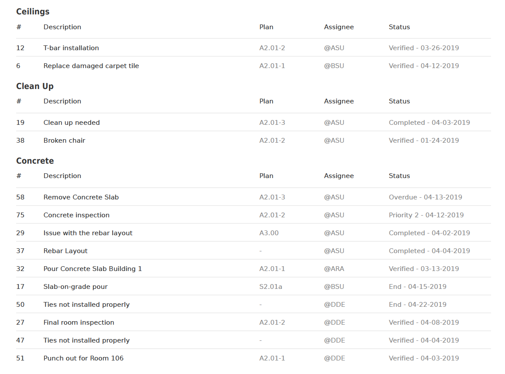Open the Replace damaged carpet tile entry
This screenshot has width=505, height=374.
[91, 66]
